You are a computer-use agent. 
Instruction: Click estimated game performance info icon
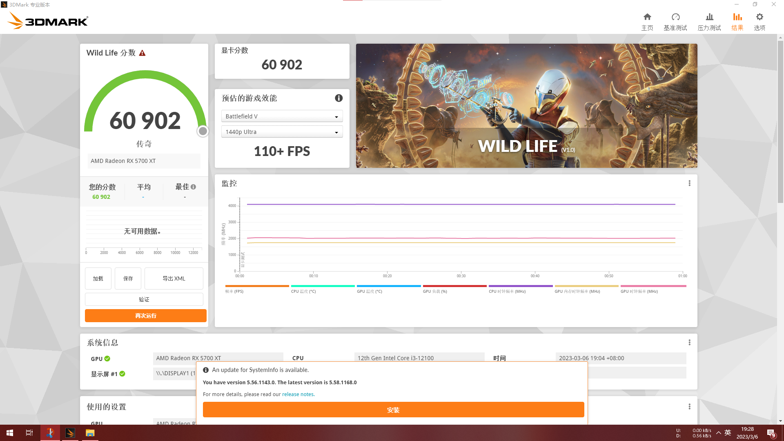tap(339, 98)
